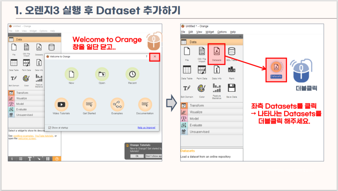Open Options menu in right Orange window
338x191 pixels.
coord(222,32)
